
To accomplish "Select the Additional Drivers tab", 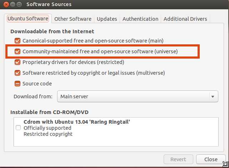I will click(x=185, y=19).
